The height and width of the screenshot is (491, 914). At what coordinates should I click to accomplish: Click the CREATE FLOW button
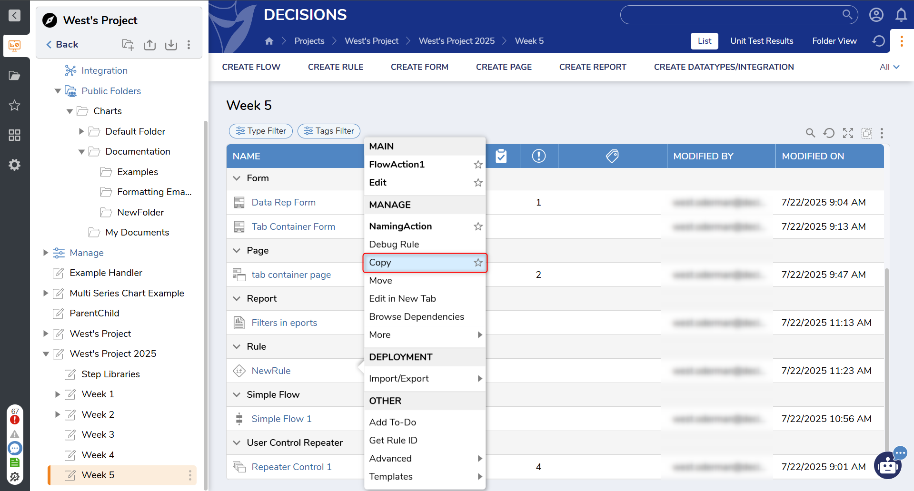click(251, 67)
